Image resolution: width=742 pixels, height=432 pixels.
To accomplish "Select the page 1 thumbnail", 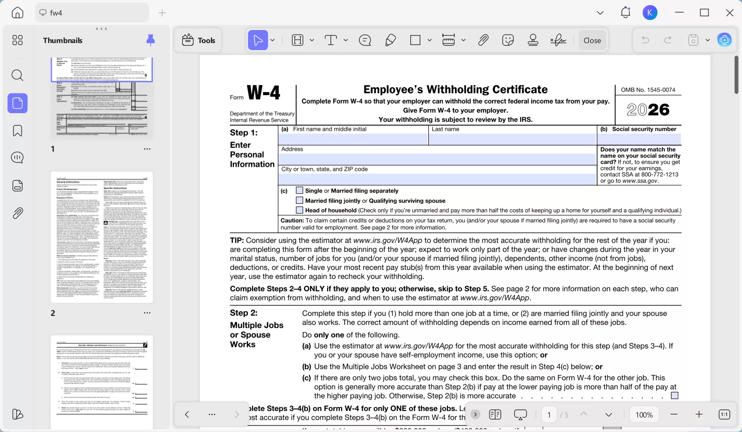I will (x=102, y=98).
